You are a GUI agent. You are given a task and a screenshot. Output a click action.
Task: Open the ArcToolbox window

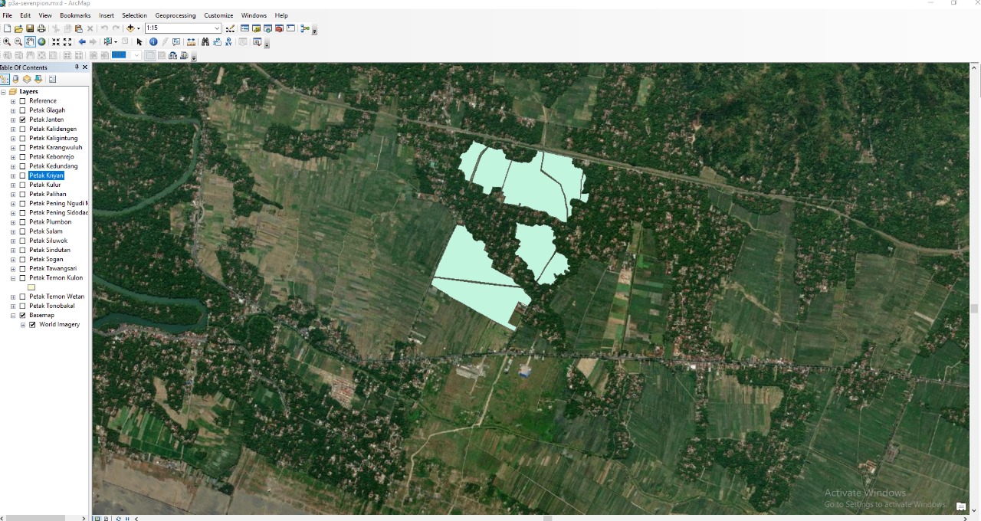pos(279,28)
